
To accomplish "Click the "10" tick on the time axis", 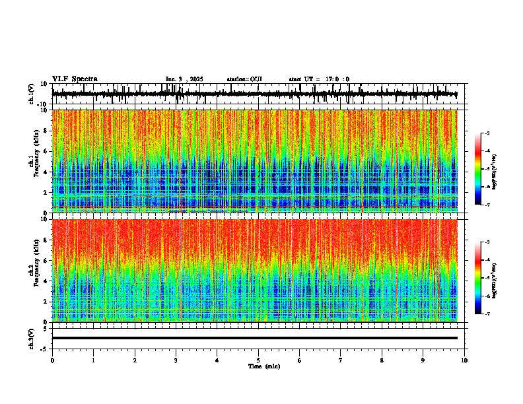I will 464,360.
